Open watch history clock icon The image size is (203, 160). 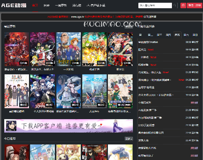pos(183,5)
